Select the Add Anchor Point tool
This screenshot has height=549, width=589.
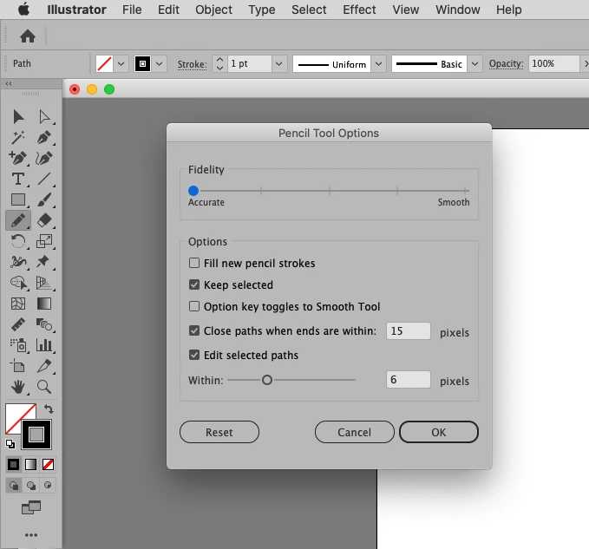[18, 158]
